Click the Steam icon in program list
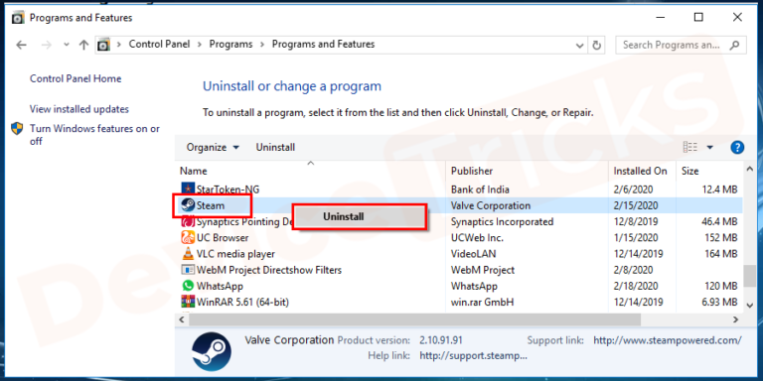This screenshot has height=381, width=763. click(188, 205)
